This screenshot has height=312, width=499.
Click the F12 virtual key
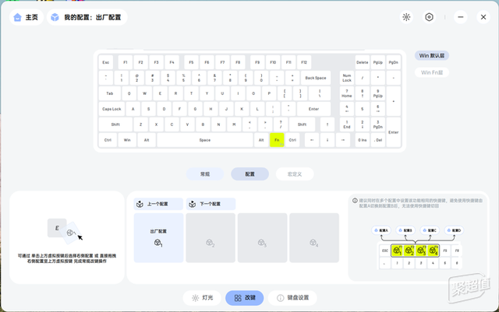[304, 62]
